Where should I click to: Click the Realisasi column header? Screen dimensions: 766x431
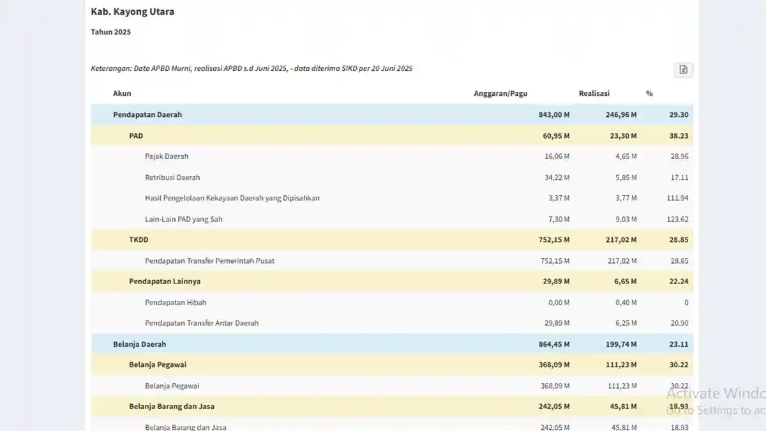(x=594, y=93)
